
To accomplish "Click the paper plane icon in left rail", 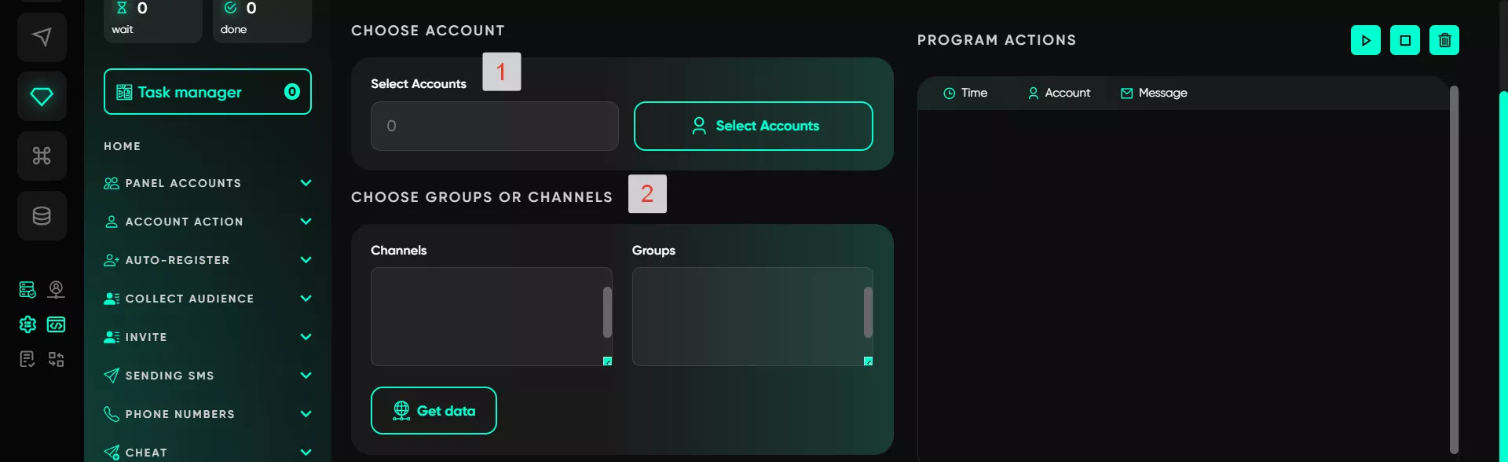I will coord(42,37).
